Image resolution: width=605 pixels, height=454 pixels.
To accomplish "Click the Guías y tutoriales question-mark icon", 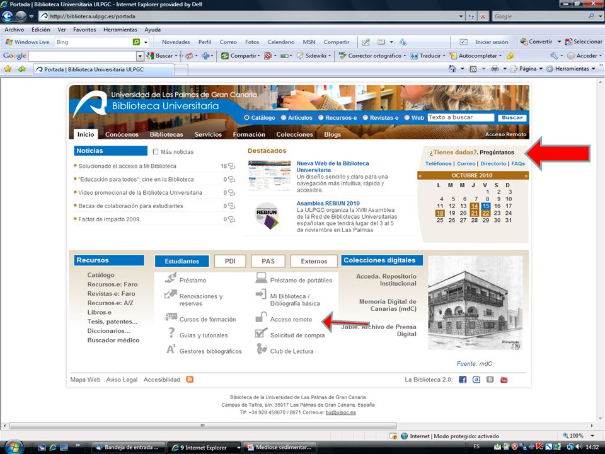I will click(x=171, y=333).
